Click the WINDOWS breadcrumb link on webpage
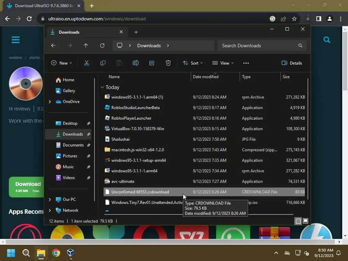 pos(15,58)
